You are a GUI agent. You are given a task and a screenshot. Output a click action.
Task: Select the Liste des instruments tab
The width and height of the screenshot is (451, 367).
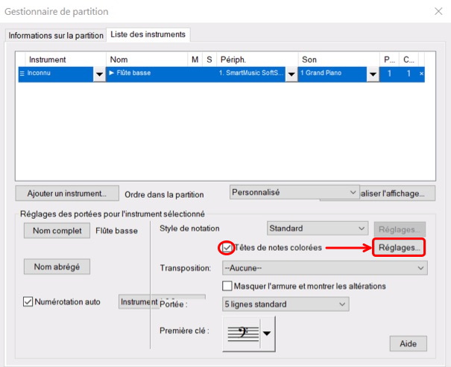148,34
